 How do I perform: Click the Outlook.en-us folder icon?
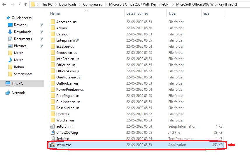[53, 83]
